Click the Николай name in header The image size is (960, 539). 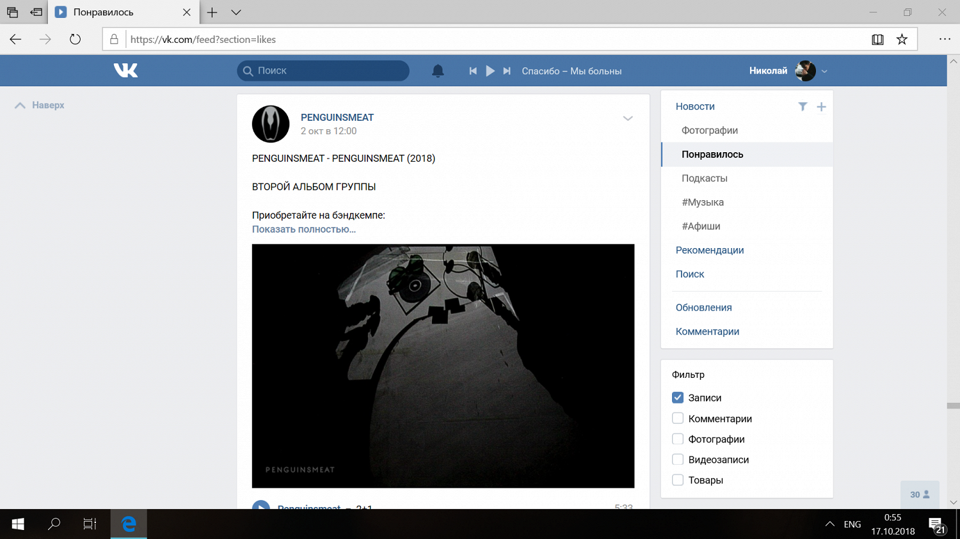[768, 71]
